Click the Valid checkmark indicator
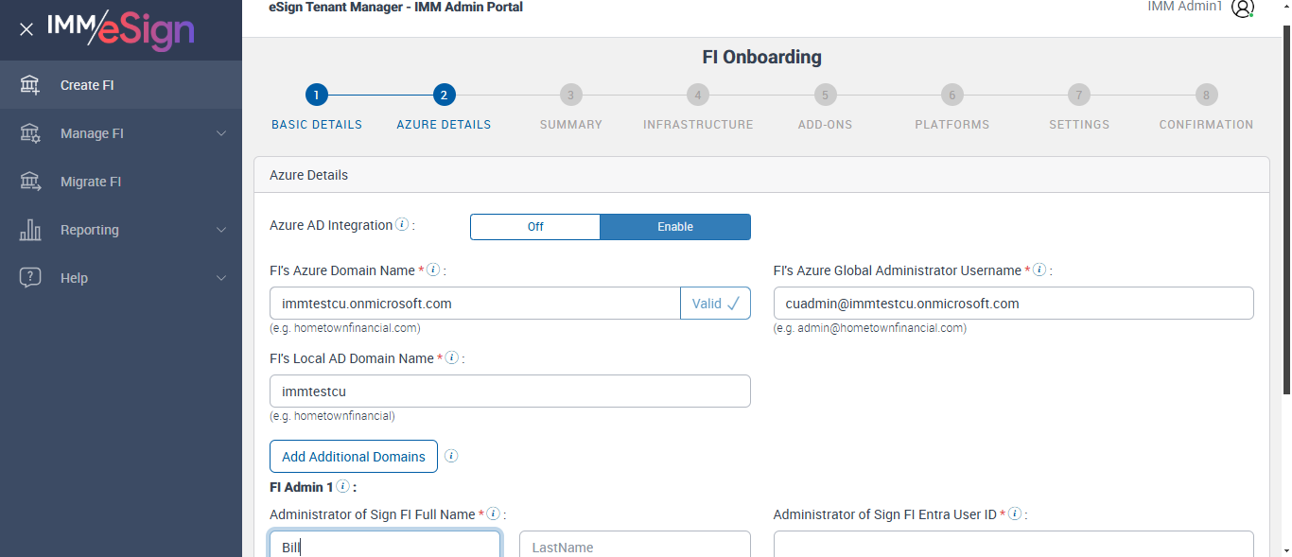Screen dimensions: 1292x557 (x=715, y=304)
